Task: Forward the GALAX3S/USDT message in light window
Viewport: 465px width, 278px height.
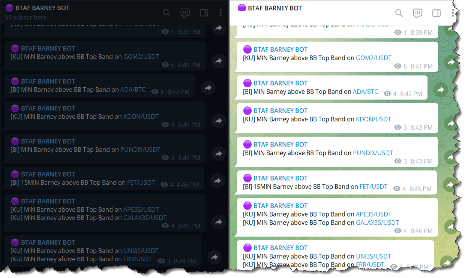Action: coord(451,227)
